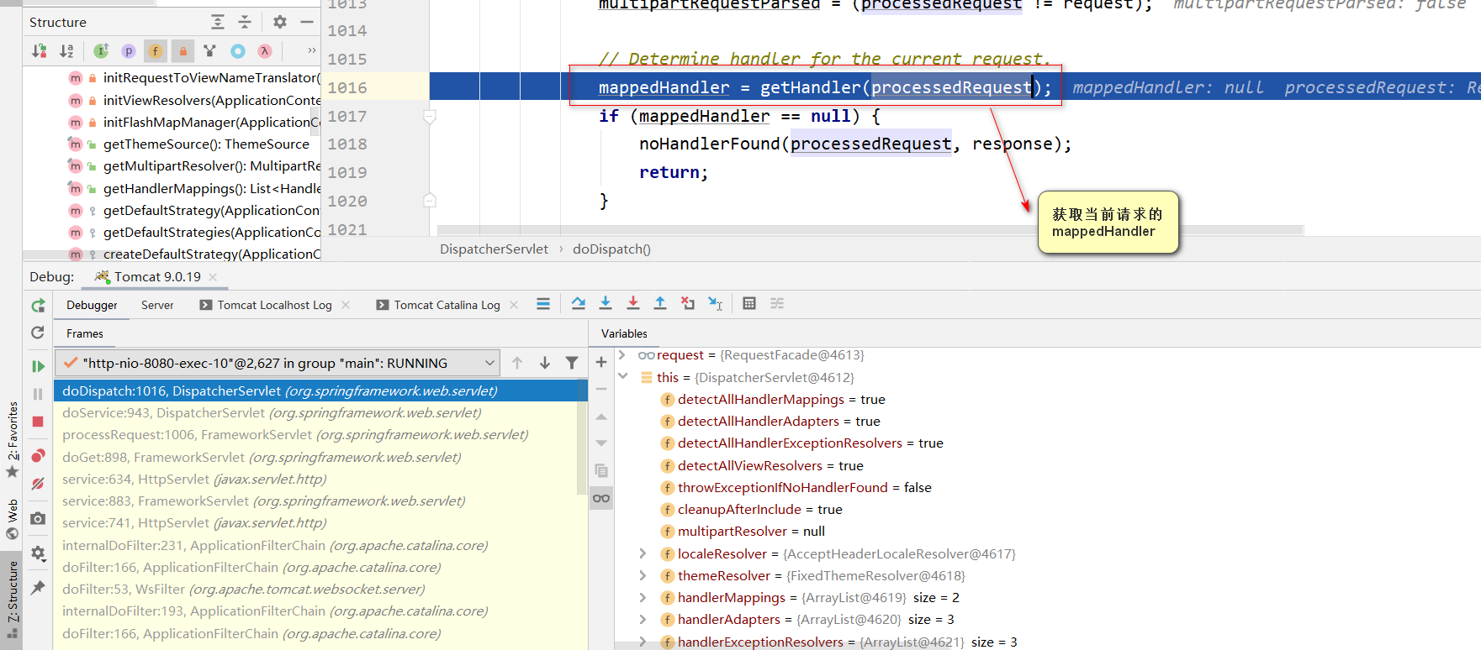Click frames filter funnel icon
This screenshot has height=650, width=1481.
(572, 363)
